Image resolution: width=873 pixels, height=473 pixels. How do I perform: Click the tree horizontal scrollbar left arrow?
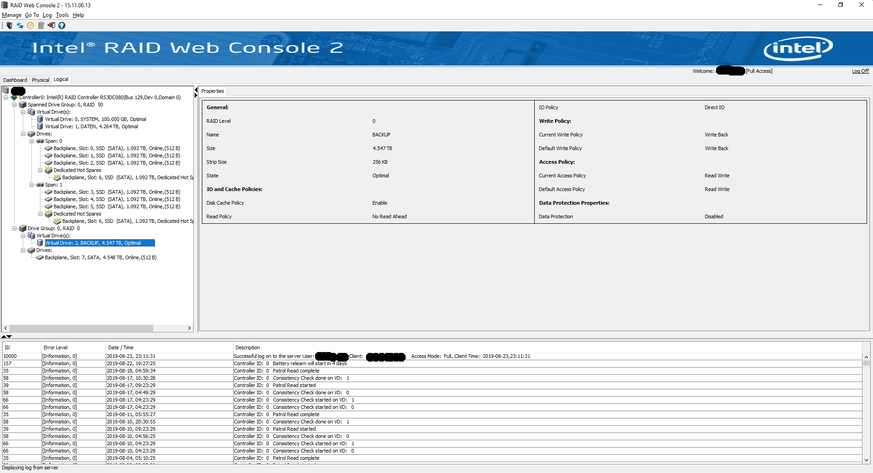(x=5, y=328)
